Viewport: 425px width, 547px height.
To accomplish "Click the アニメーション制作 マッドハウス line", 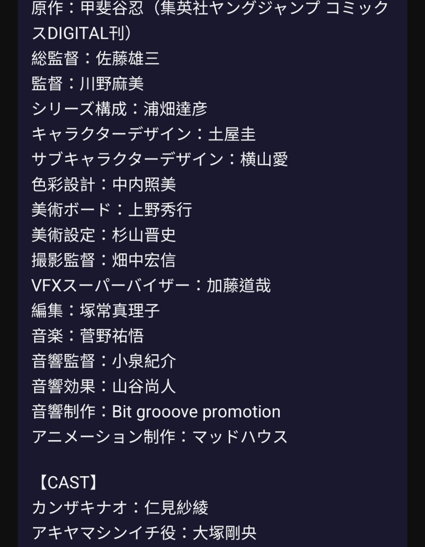I will [160, 437].
